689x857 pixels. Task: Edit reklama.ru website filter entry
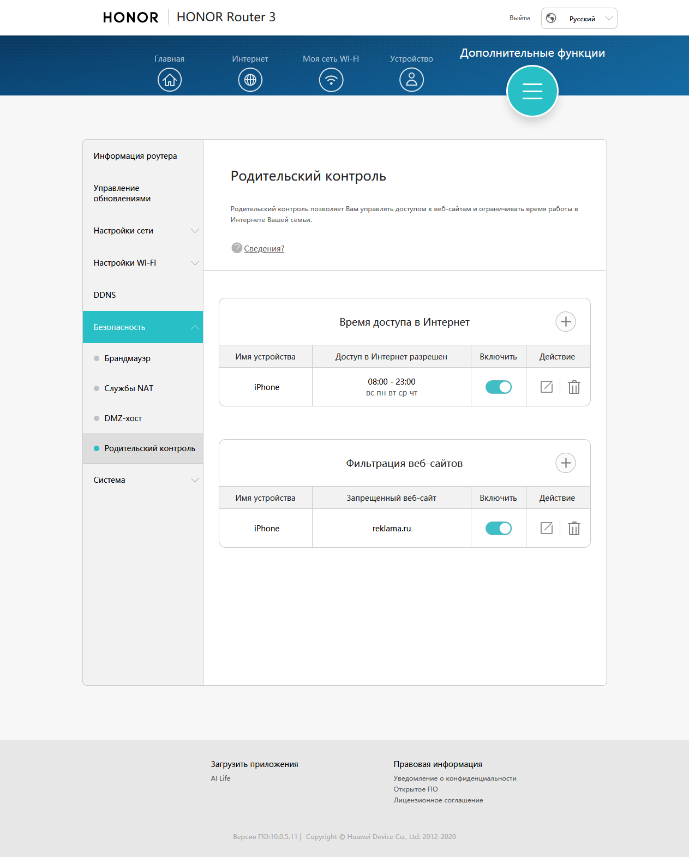coord(547,528)
